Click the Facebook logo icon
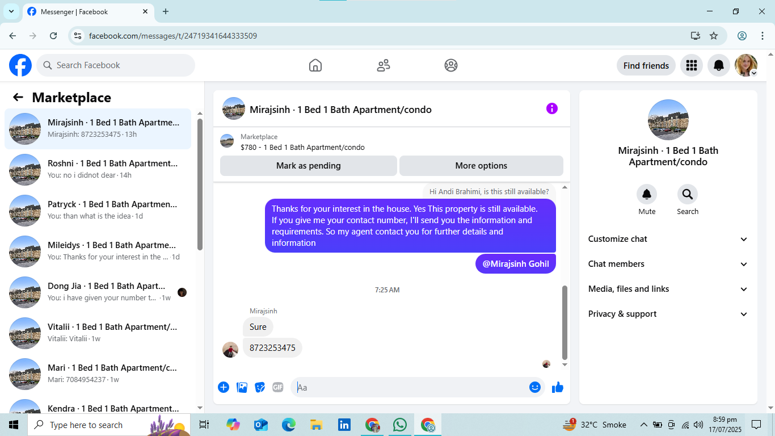This screenshot has height=436, width=775. [x=20, y=65]
